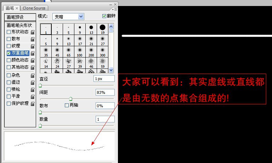Choose the hard round 19 brush tip
The width and height of the screenshot is (272, 163).
[102, 29]
